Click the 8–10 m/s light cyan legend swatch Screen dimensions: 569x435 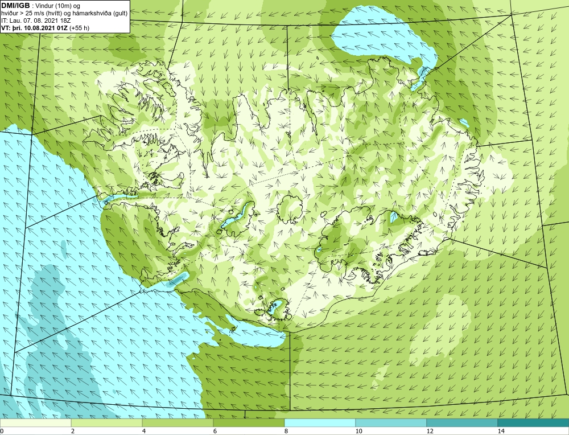(320, 423)
